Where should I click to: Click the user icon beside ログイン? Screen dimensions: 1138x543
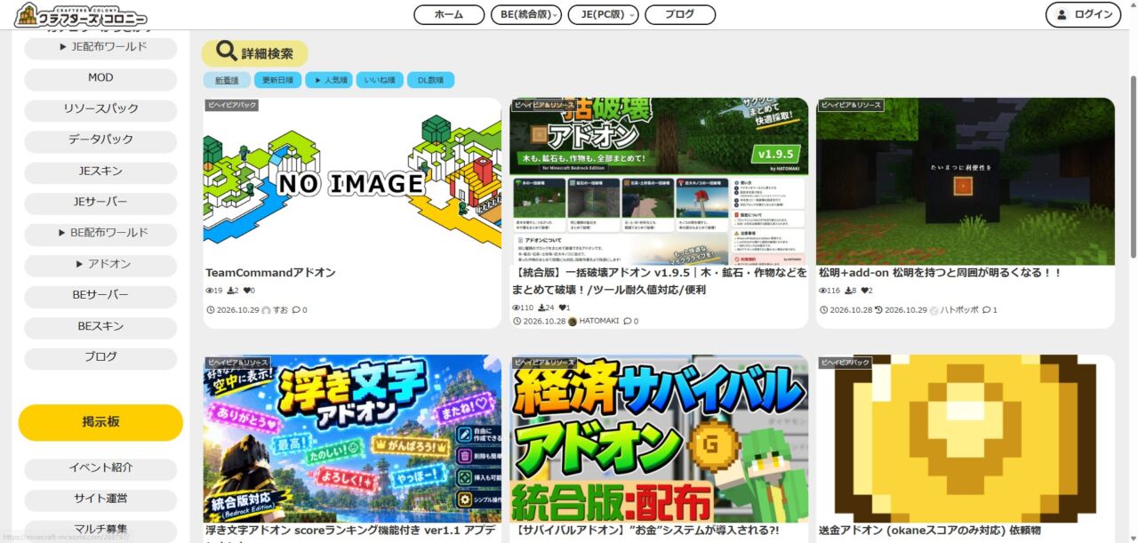click(1061, 14)
